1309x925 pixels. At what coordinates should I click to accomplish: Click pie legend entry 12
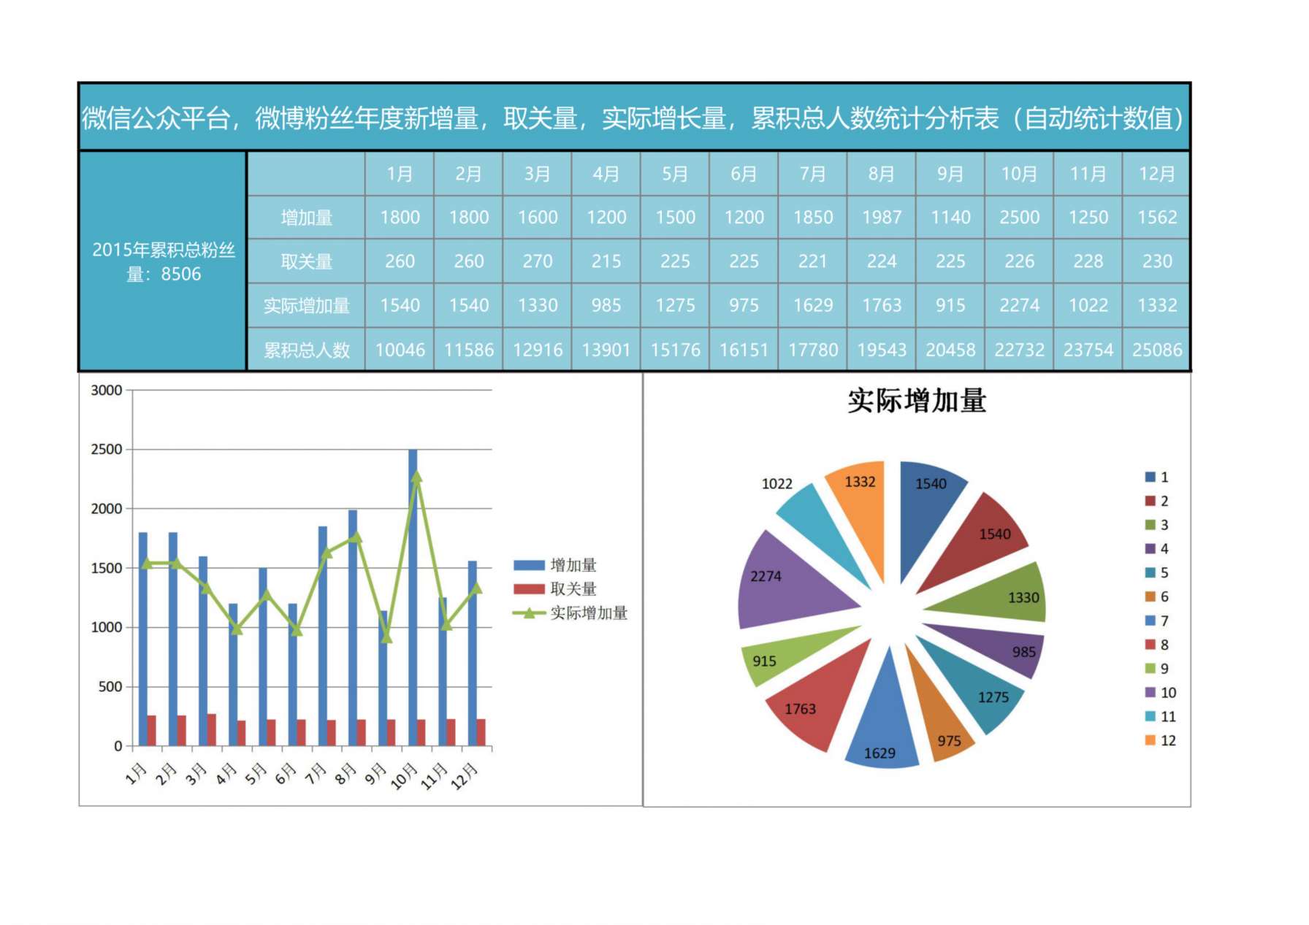[1161, 741]
